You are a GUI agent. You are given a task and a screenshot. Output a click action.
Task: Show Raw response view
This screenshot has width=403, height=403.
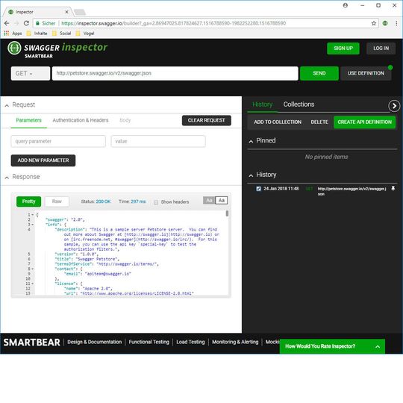(x=57, y=201)
